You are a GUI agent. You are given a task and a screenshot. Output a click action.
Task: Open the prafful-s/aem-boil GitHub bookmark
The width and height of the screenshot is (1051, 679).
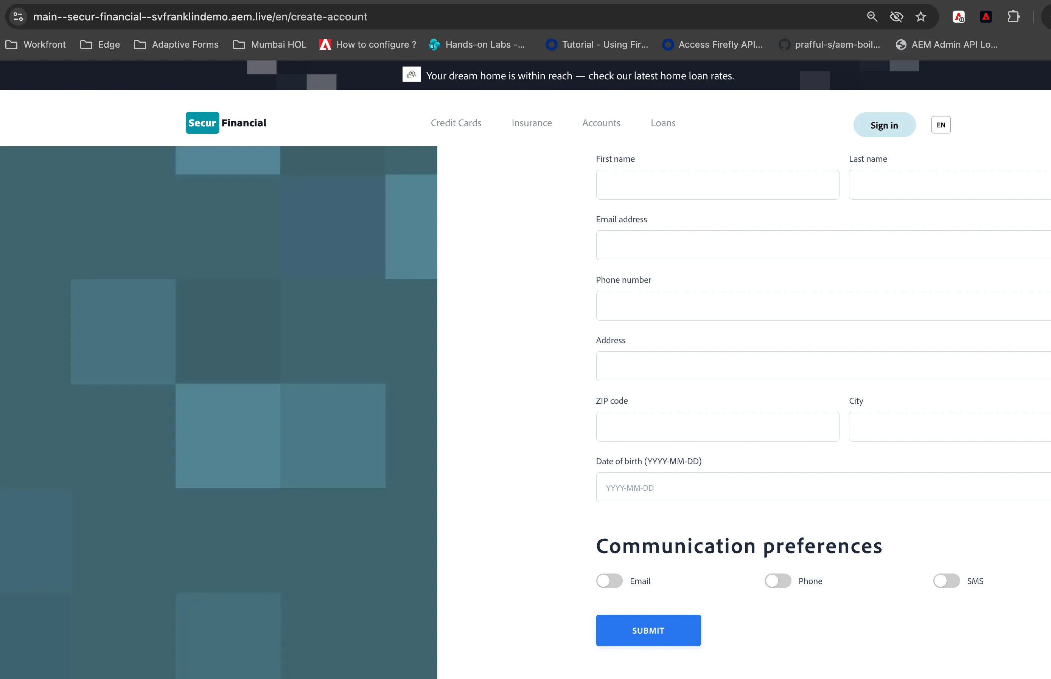pos(830,45)
